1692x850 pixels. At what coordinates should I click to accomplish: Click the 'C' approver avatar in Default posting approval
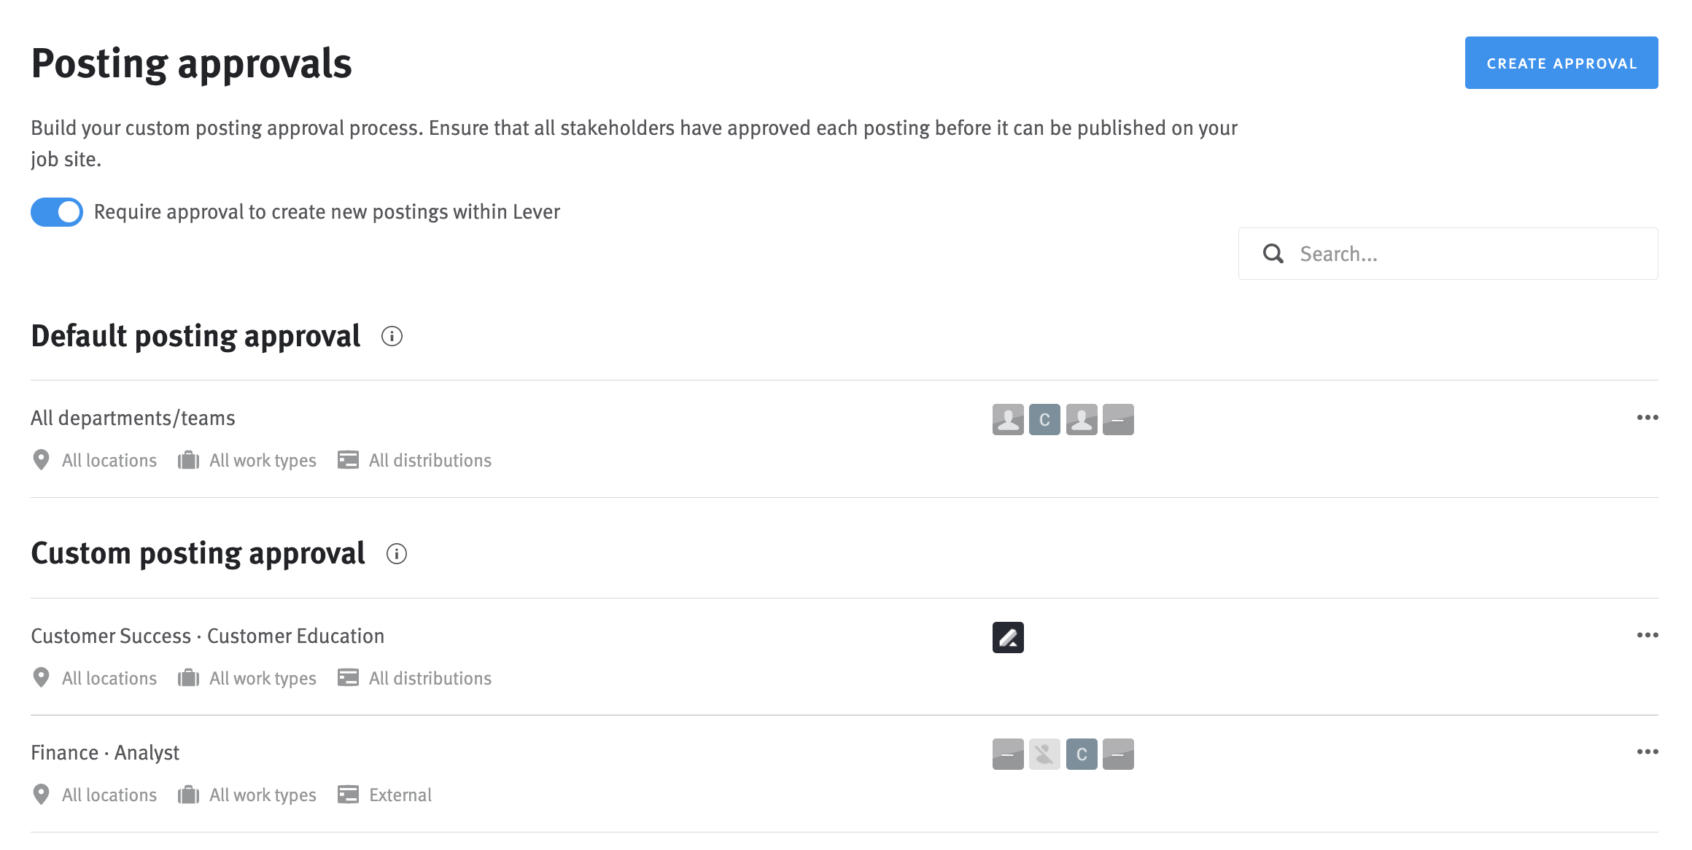tap(1045, 419)
